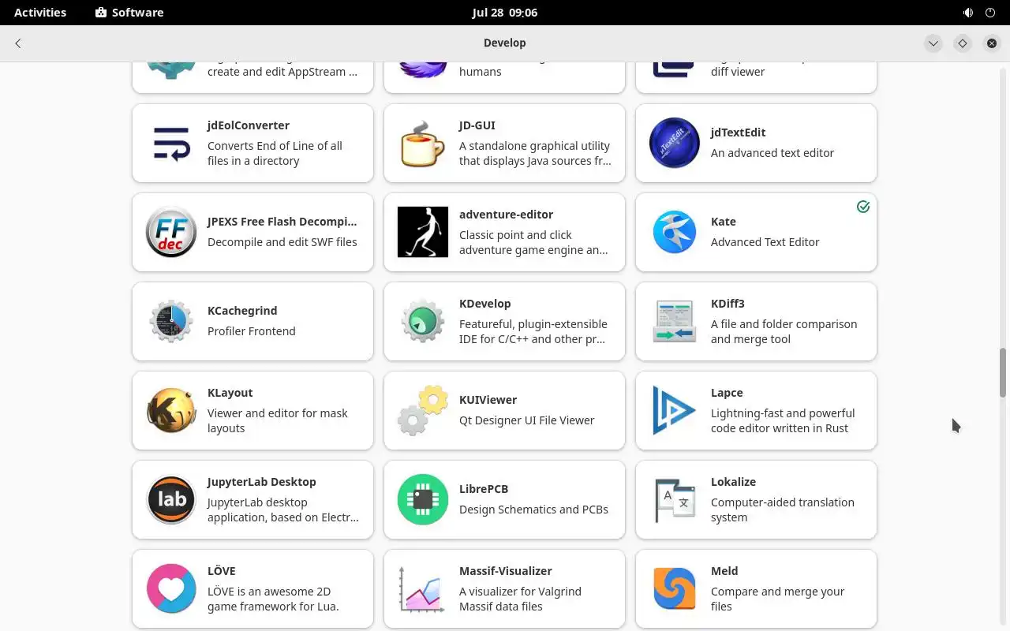Screen dimensions: 1010x631
Task: Minimize window using the chevron button
Action: click(933, 43)
